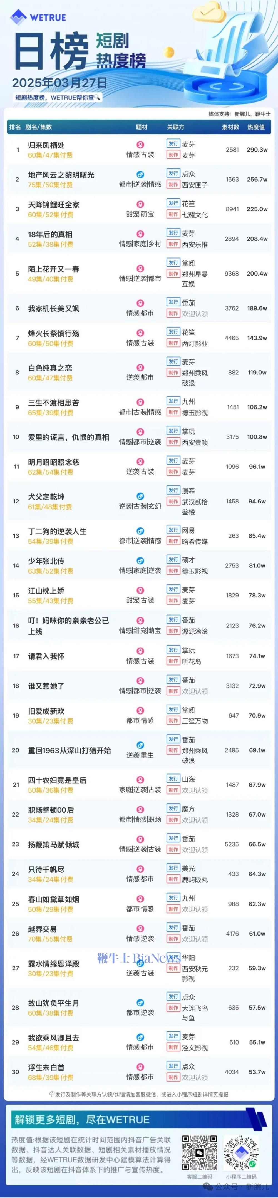Click the 素材数 column header
Screen dimensions: 278x1198
(x=230, y=127)
